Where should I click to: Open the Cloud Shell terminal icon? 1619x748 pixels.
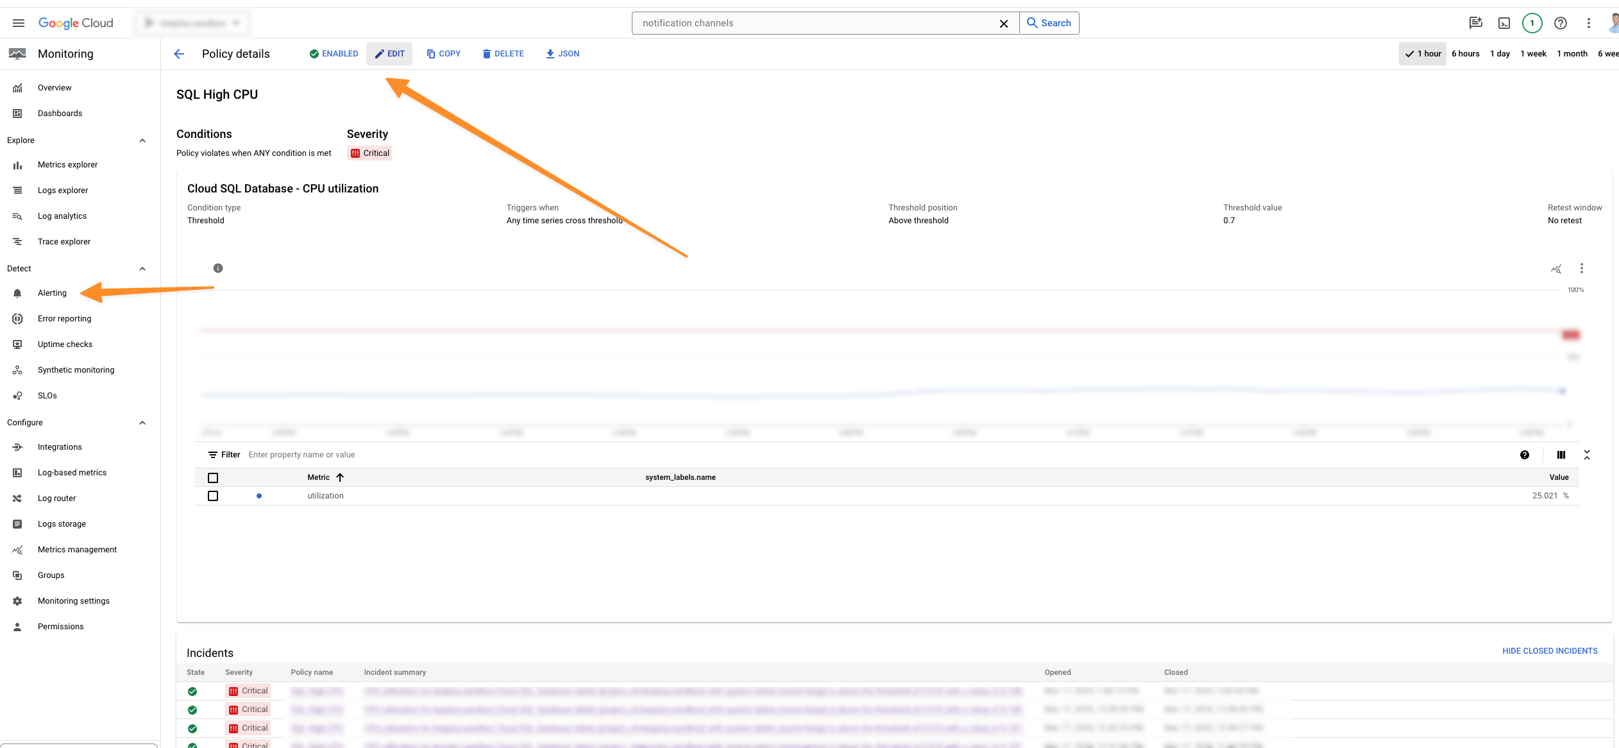click(x=1504, y=23)
